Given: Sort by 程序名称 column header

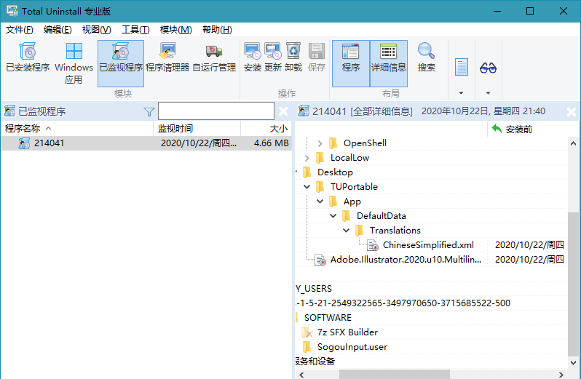Looking at the screenshot, I should pos(77,129).
